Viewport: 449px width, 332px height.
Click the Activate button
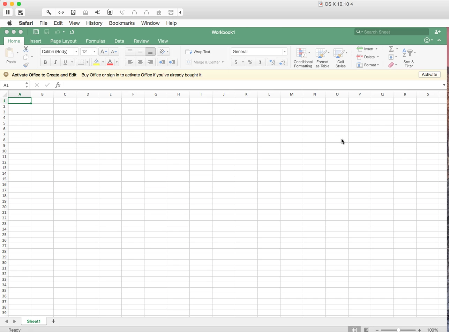(429, 75)
